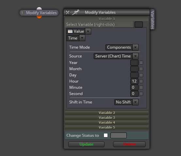Viewport: 181px width, 156px height.
Task: Toggle the Day row checkbox
Action: 141,75
